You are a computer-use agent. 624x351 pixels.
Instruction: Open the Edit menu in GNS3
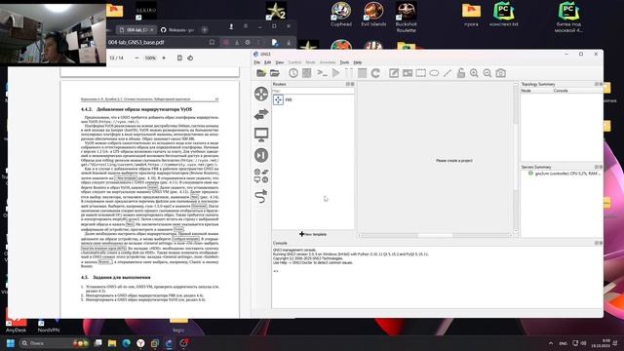point(267,62)
